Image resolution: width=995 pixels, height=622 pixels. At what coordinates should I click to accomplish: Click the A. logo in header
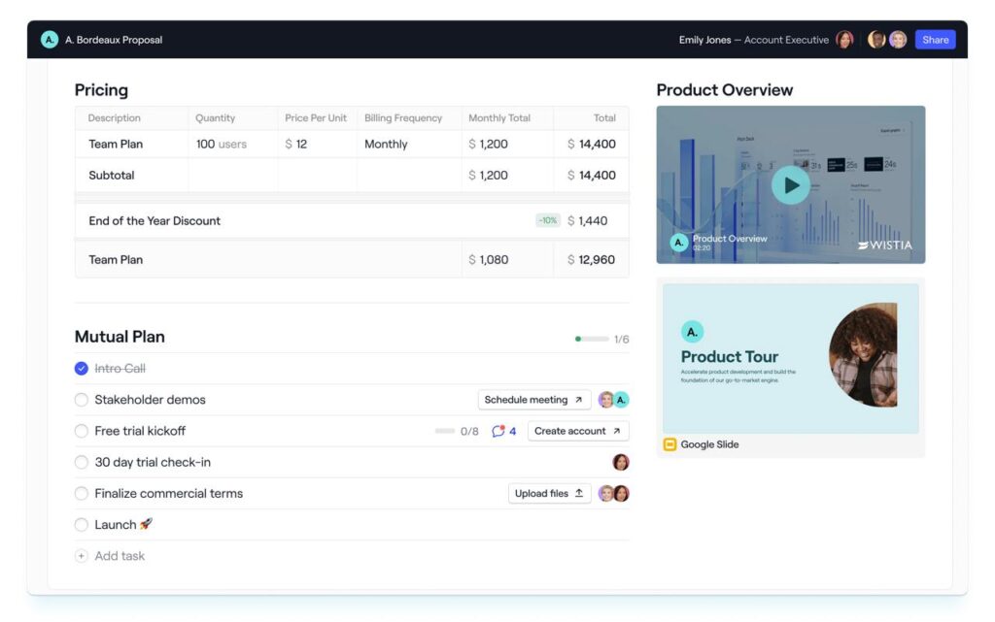click(x=50, y=40)
